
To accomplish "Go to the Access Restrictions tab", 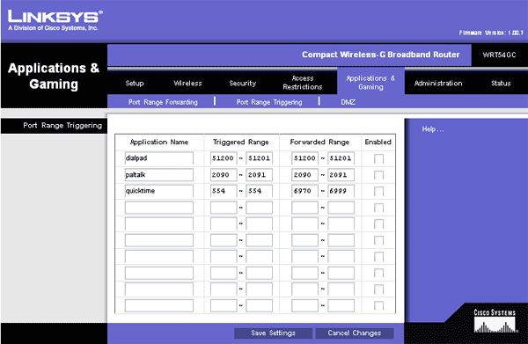I will (303, 83).
